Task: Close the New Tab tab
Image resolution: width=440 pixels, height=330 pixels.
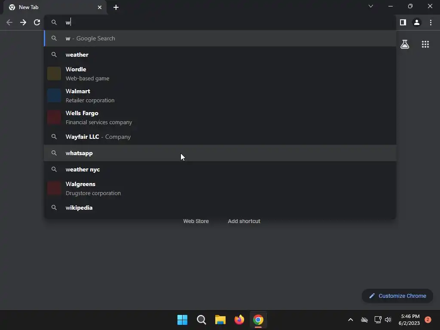Action: (x=100, y=7)
